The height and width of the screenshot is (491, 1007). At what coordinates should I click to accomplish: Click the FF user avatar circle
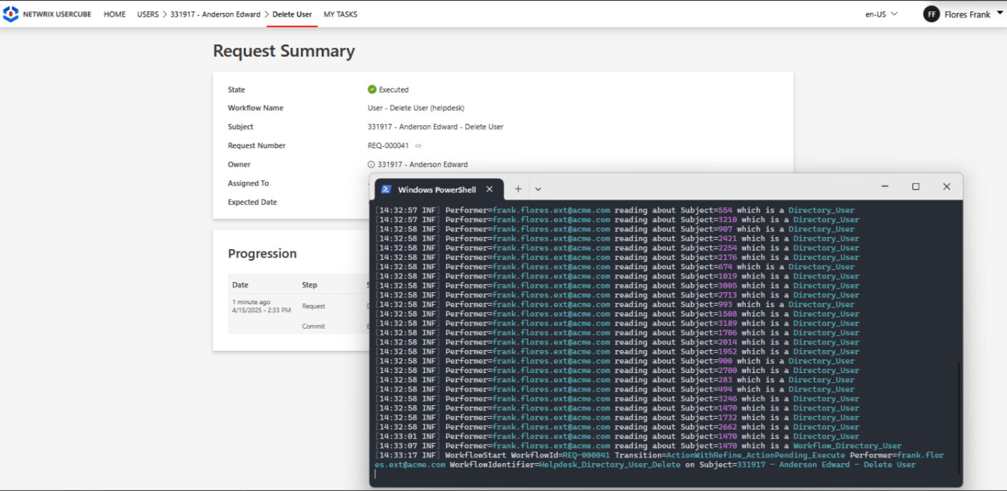coord(931,14)
